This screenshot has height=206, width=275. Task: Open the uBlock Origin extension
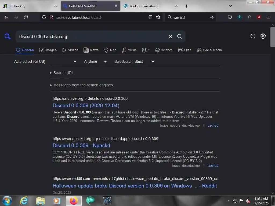(259, 17)
